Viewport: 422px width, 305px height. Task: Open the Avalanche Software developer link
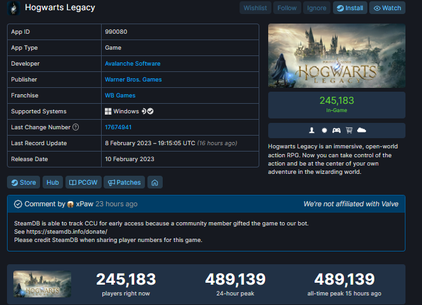[133, 64]
